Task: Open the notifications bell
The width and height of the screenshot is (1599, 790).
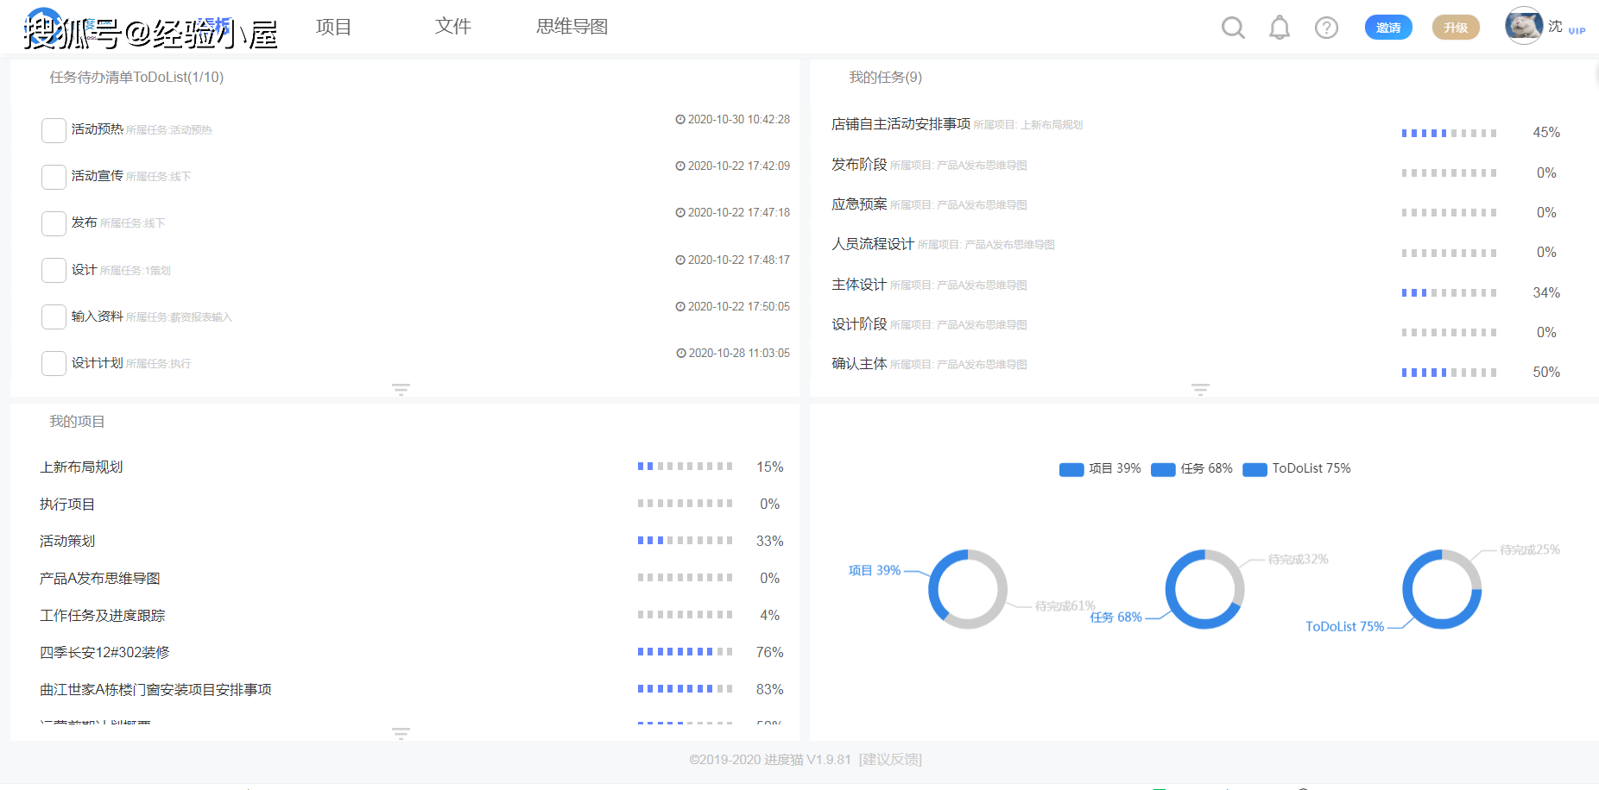Action: pos(1280,28)
